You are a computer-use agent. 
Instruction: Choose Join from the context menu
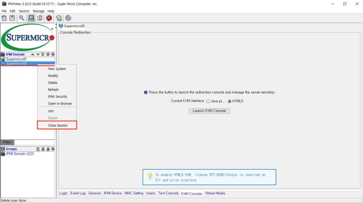pos(57,111)
